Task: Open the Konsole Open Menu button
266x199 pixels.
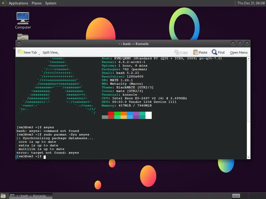Action: (x=239, y=52)
